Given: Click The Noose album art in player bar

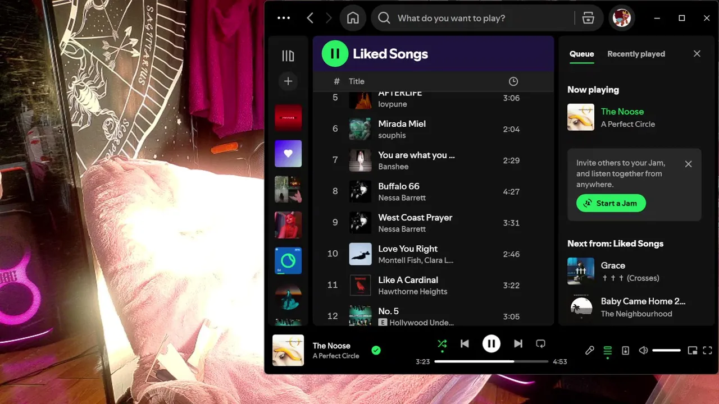Looking at the screenshot, I should point(288,351).
